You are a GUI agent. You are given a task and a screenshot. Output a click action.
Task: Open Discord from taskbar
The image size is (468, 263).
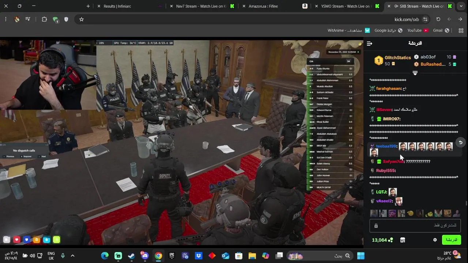[x=145, y=256]
